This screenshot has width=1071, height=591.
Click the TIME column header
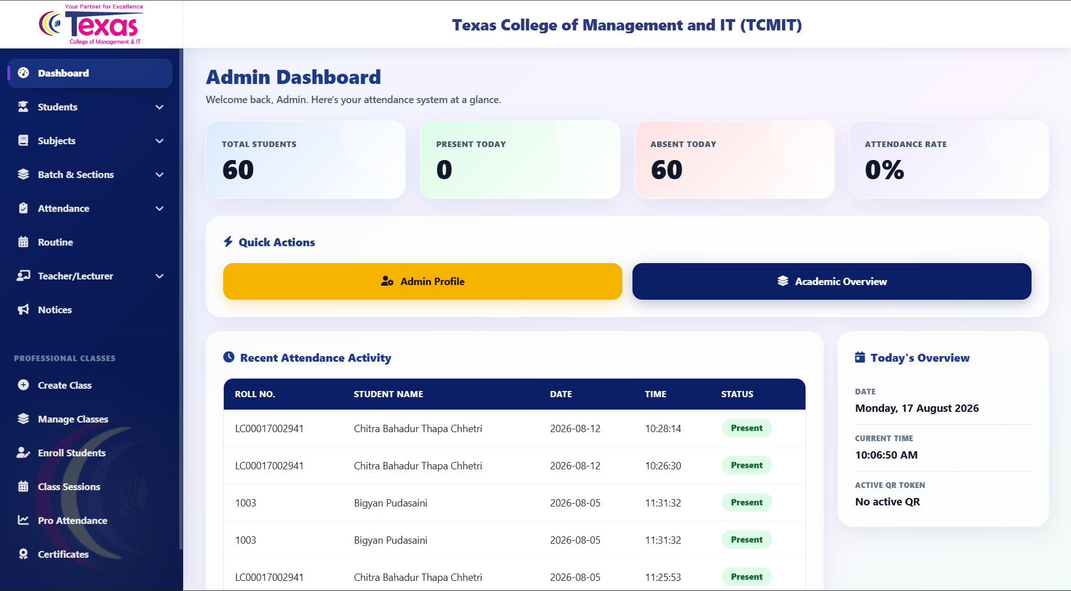click(x=656, y=394)
